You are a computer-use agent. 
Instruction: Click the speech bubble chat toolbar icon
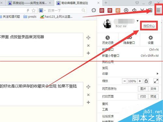coord(94,10)
